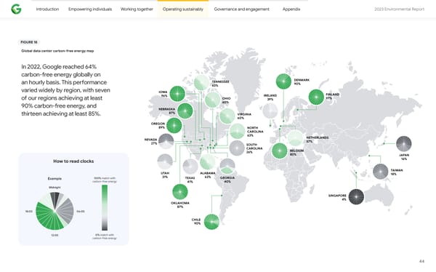Click the 'FIGURE 16' label

click(x=29, y=42)
